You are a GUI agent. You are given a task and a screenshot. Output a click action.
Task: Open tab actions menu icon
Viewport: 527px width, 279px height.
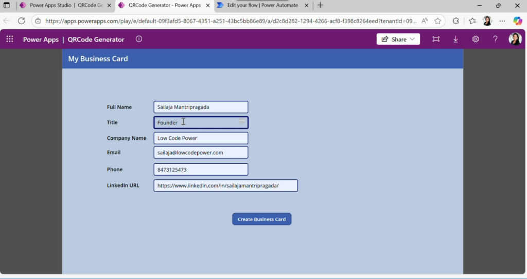click(7, 5)
